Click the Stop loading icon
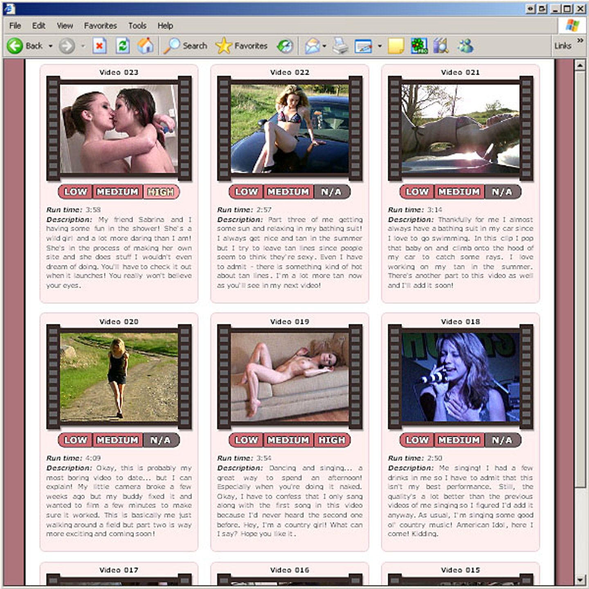This screenshot has height=589, width=589. coord(99,46)
